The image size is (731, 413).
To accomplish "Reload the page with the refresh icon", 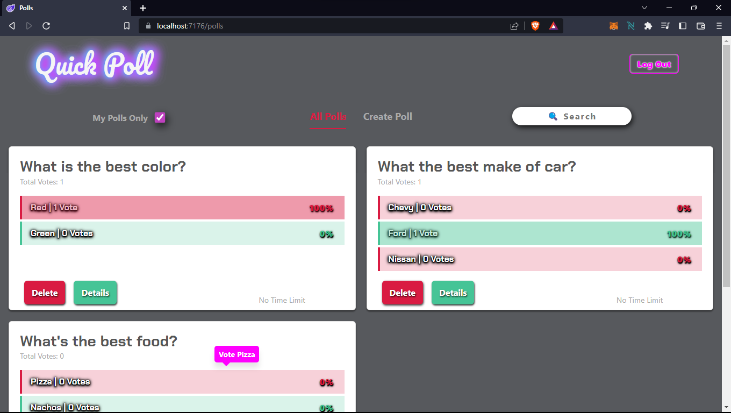I will pos(46,26).
